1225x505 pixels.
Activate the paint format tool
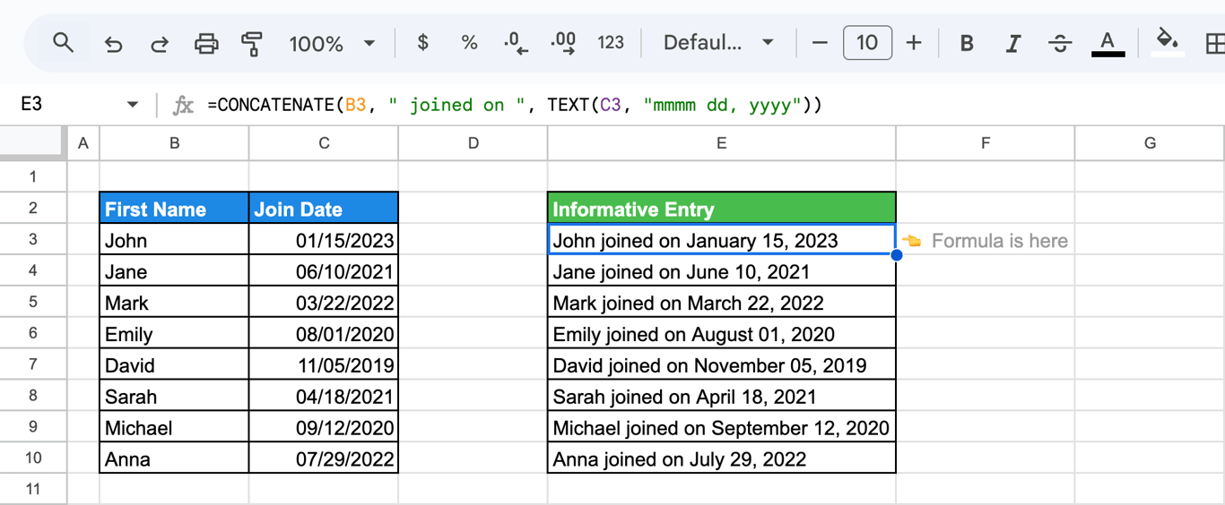coord(252,43)
